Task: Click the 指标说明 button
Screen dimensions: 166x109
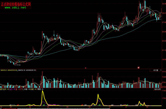Action: [x=157, y=89]
